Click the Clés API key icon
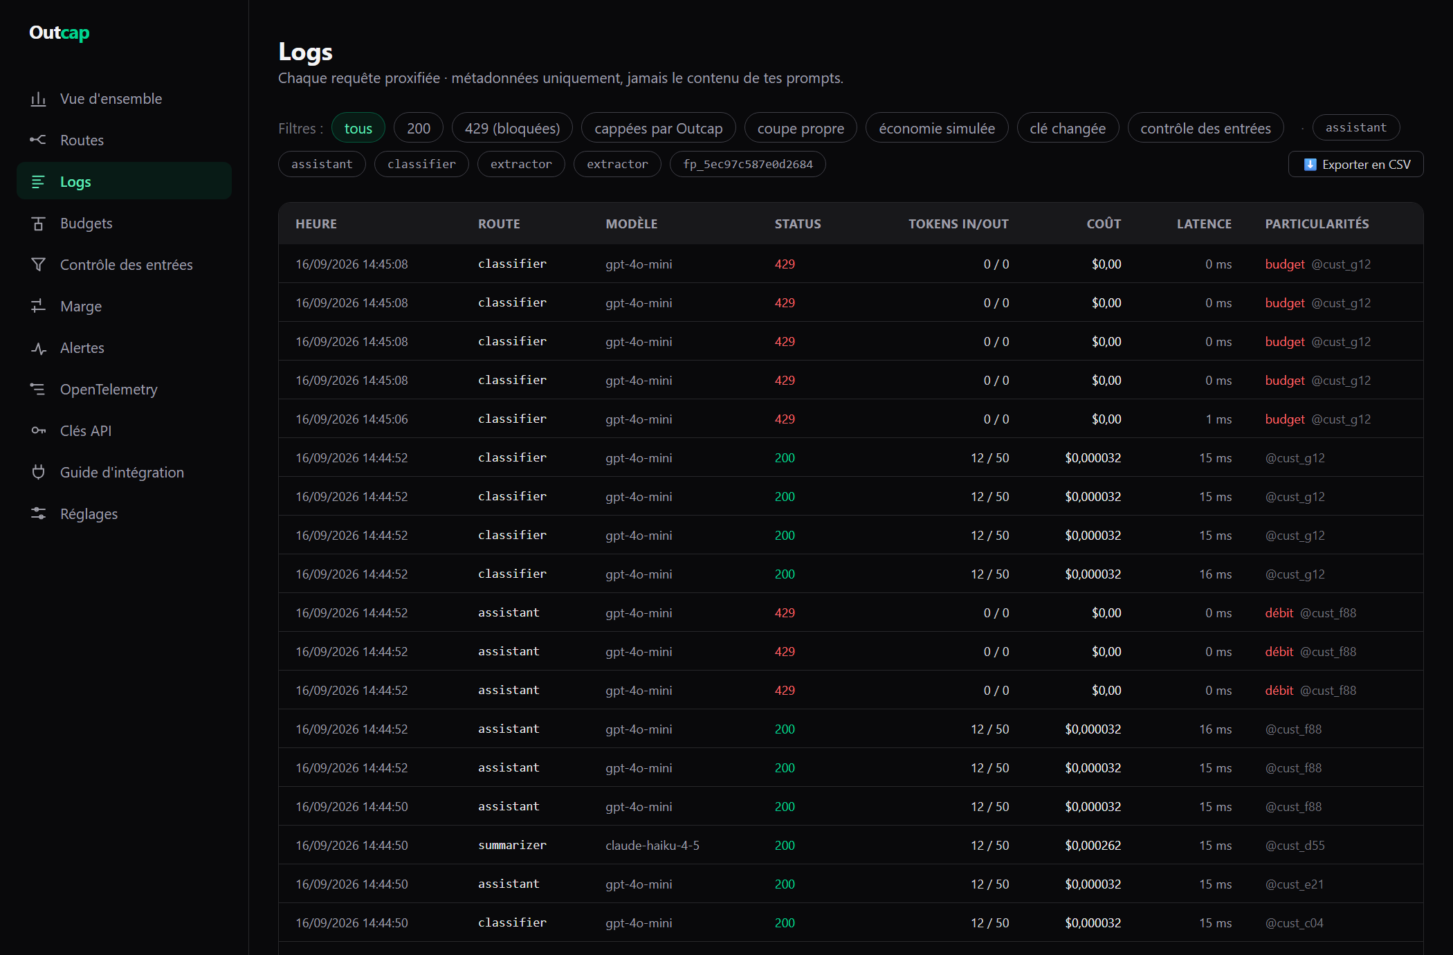1453x955 pixels. point(39,431)
